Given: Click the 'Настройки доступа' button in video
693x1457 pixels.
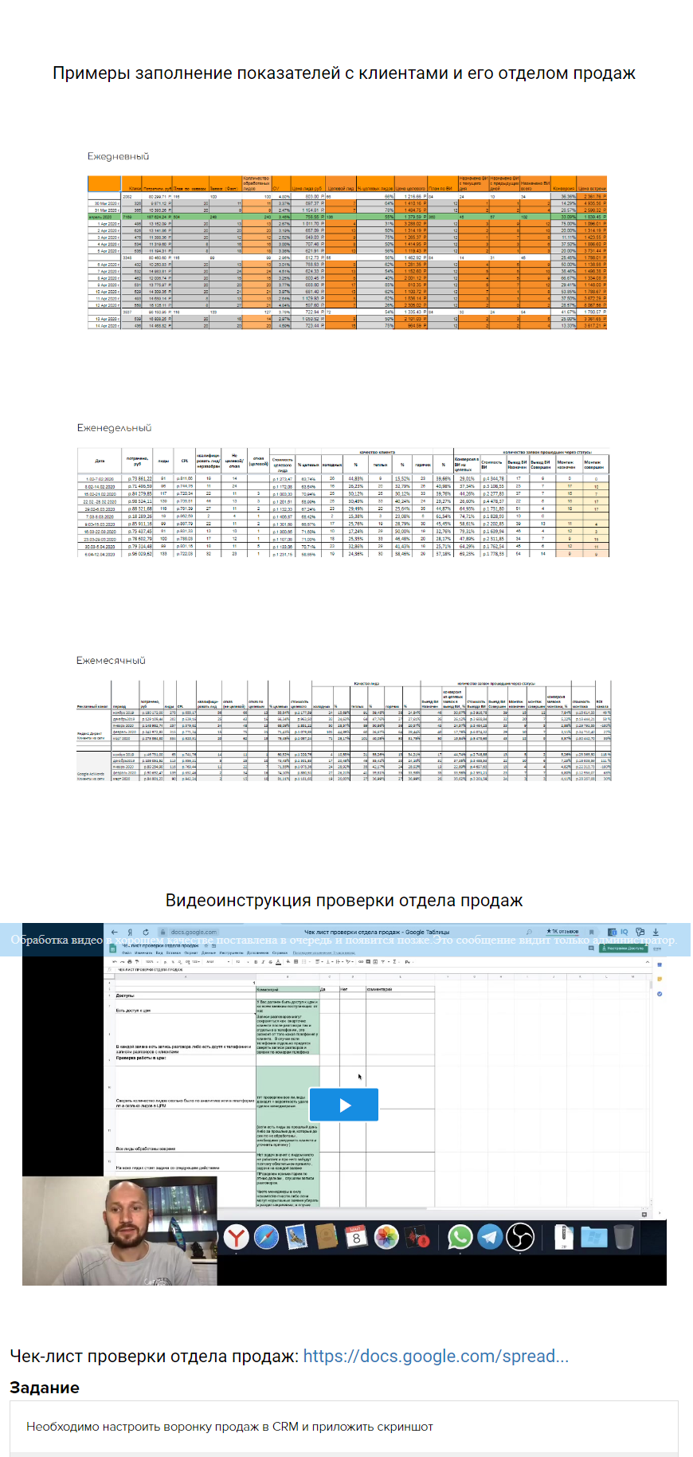Looking at the screenshot, I should click(x=623, y=948).
